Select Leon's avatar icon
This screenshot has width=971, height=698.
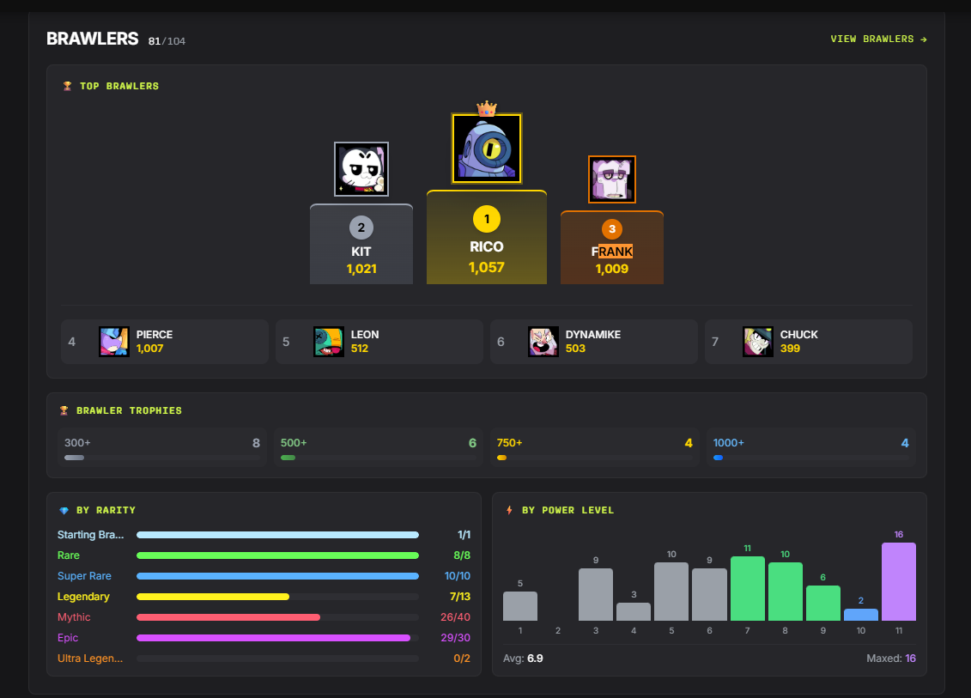329,342
